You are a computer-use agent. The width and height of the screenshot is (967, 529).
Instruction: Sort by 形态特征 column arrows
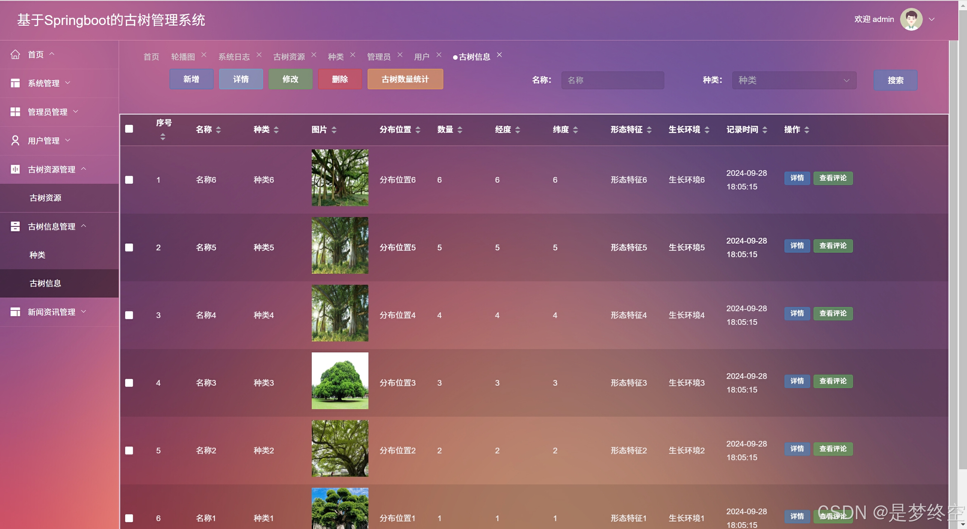click(649, 130)
